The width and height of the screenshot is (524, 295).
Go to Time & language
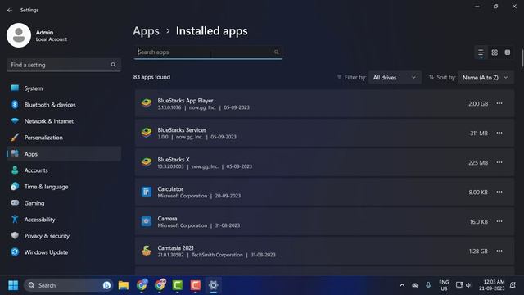pyautogui.click(x=64, y=187)
